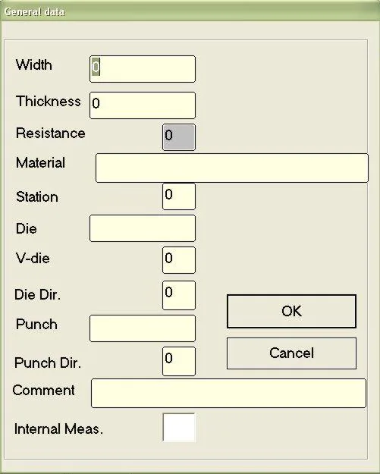Viewport: 380px width, 474px height.
Task: Click the Comment text field
Action: coord(228,393)
